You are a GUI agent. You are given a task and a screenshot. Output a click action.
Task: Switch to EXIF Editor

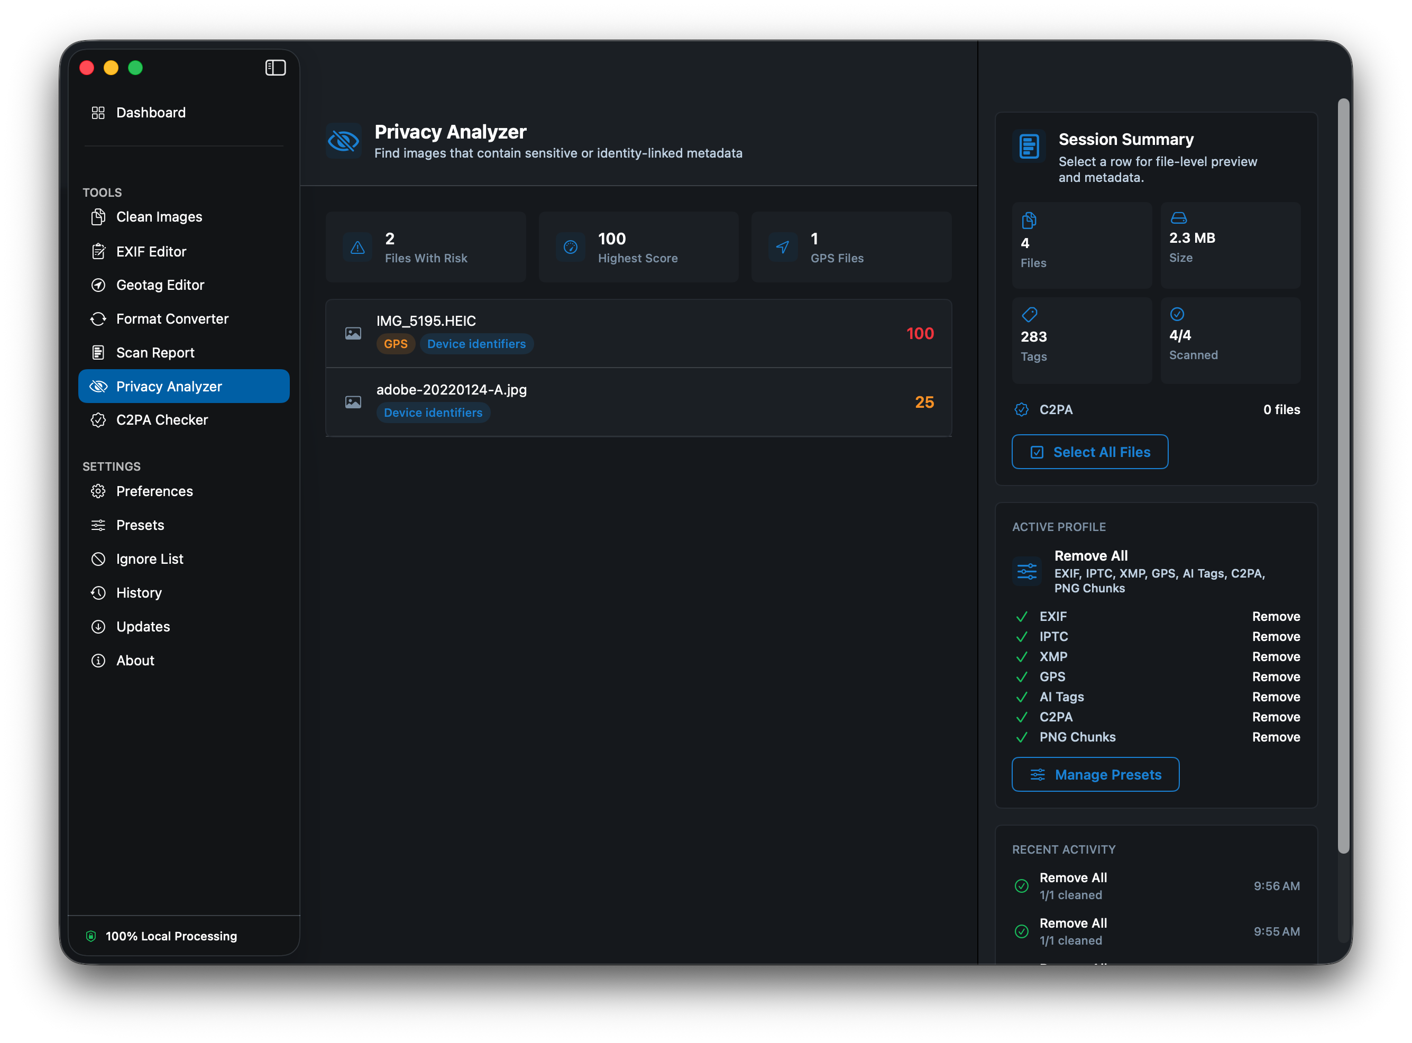[184, 251]
